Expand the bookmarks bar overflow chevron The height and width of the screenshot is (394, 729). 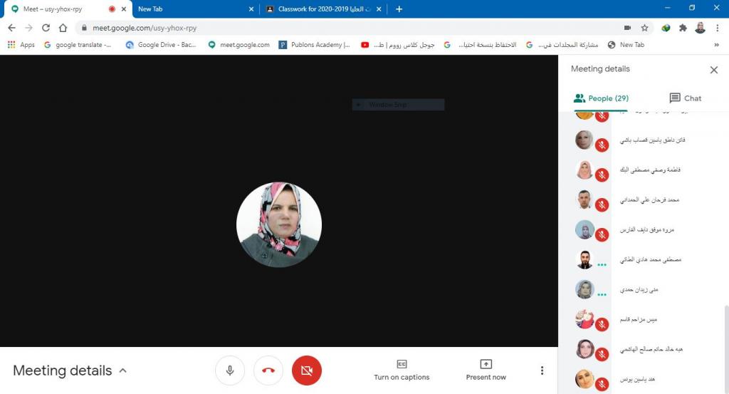click(x=716, y=44)
